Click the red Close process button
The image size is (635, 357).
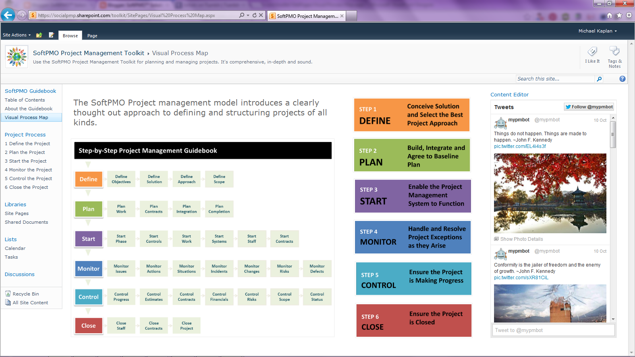click(x=89, y=326)
